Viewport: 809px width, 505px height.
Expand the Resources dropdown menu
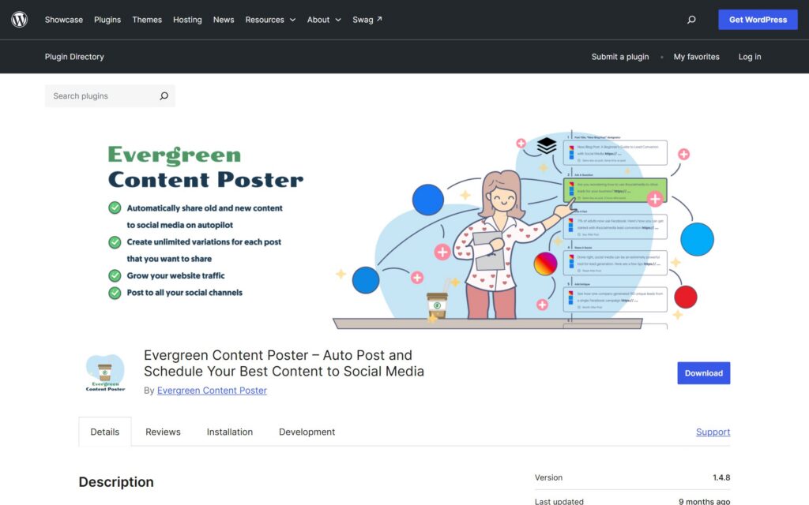pos(270,20)
